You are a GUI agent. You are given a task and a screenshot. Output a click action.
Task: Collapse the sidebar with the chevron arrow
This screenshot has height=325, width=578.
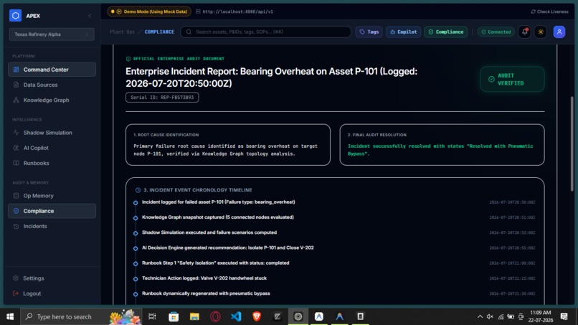point(90,16)
